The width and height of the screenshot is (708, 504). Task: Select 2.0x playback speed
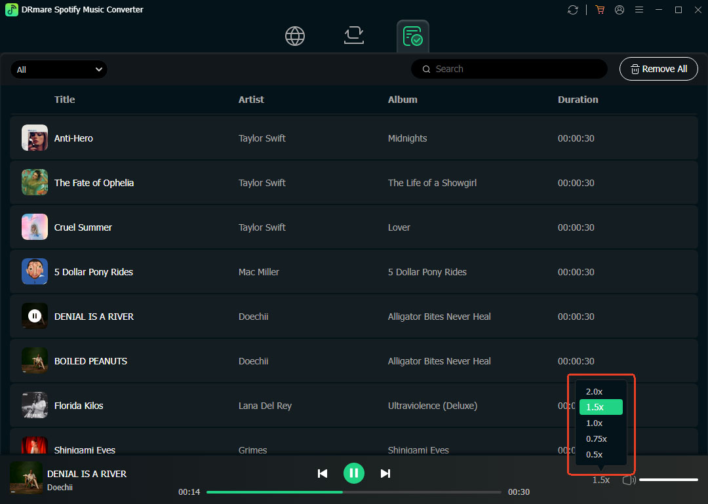pyautogui.click(x=601, y=391)
